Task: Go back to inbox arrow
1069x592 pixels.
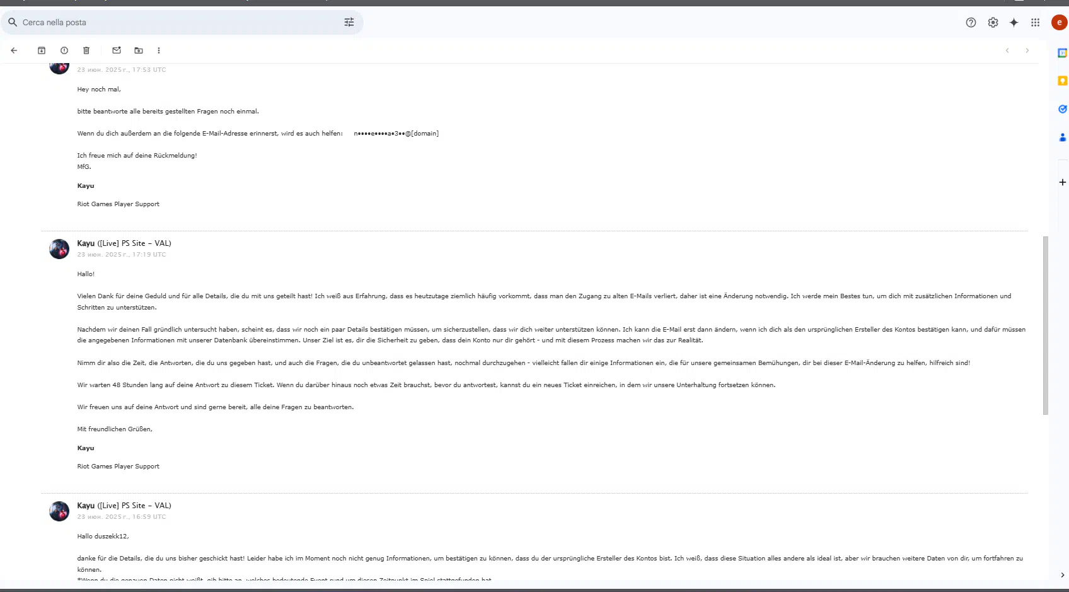Action: (x=14, y=50)
